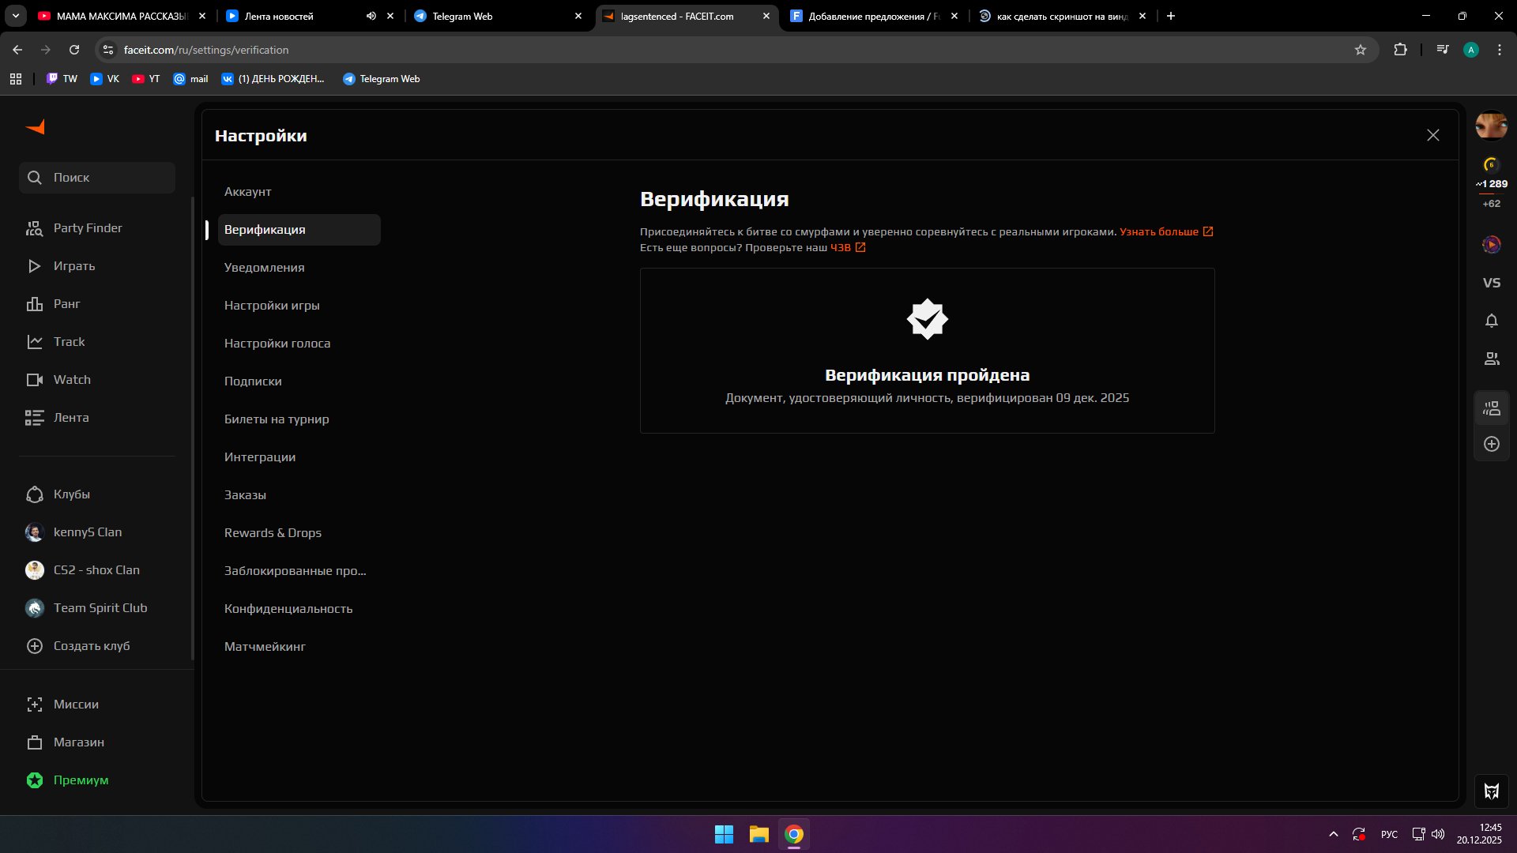Select the Watch section icon
Viewport: 1517px width, 853px height.
click(35, 379)
